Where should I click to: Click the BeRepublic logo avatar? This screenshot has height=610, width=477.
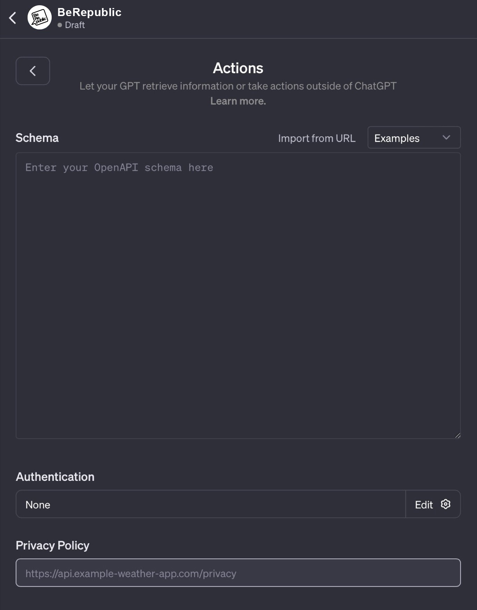(x=39, y=17)
